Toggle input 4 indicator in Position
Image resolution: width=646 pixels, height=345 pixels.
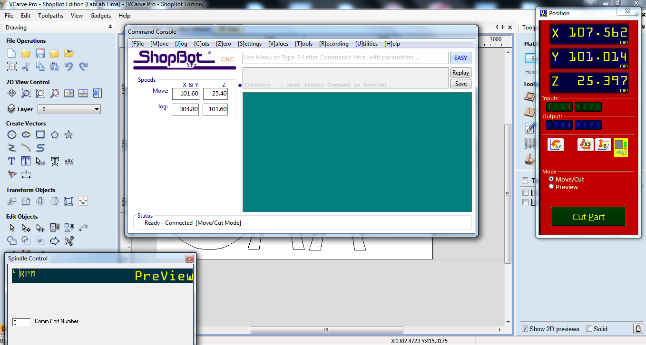[x=569, y=107]
